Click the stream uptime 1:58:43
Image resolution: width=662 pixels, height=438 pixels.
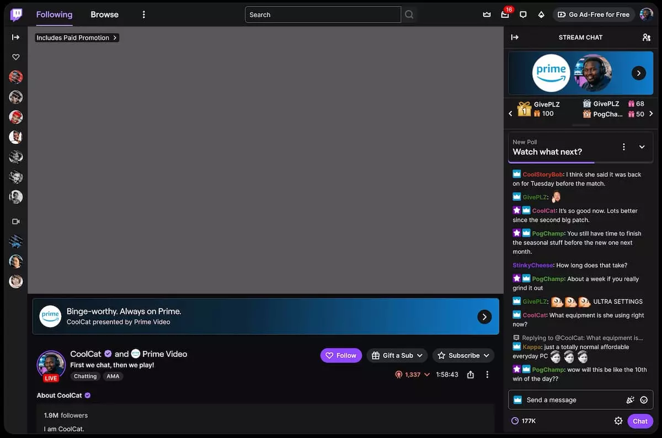447,375
